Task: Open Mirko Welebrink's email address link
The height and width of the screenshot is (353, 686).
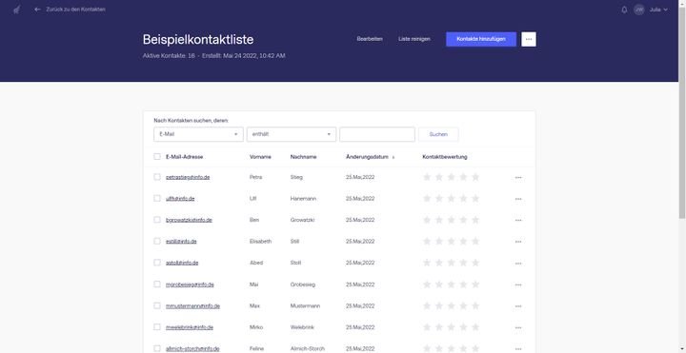Action: point(190,327)
